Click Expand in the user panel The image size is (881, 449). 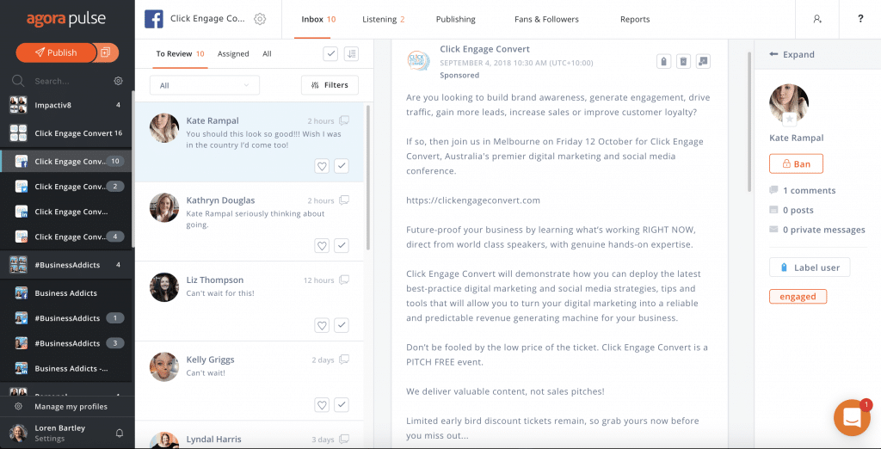[x=792, y=54]
